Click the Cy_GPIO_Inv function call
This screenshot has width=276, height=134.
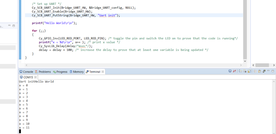[x=72, y=38]
